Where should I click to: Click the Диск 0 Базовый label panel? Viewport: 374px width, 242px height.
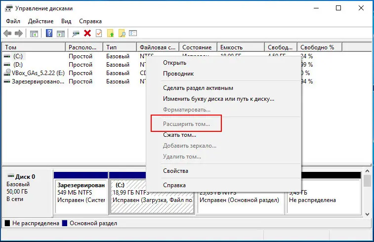pyautogui.click(x=28, y=193)
